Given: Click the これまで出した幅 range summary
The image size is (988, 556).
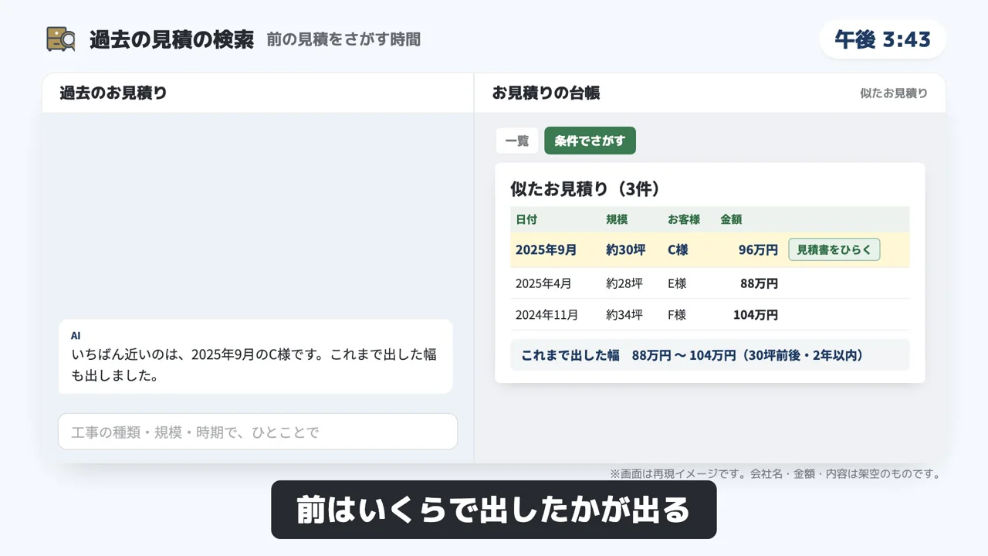Looking at the screenshot, I should pos(710,355).
